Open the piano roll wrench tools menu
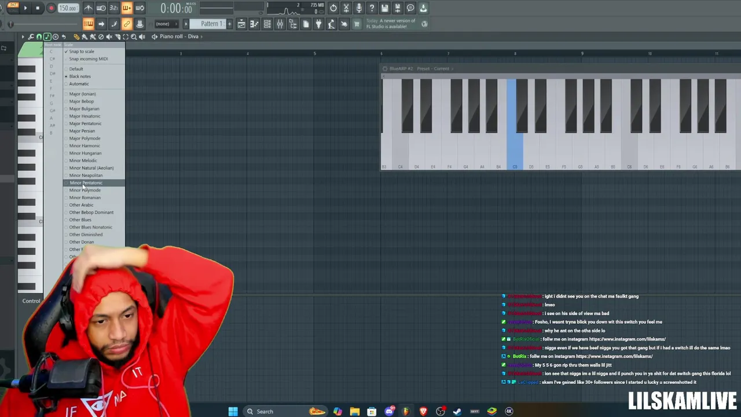741x417 pixels. point(31,36)
